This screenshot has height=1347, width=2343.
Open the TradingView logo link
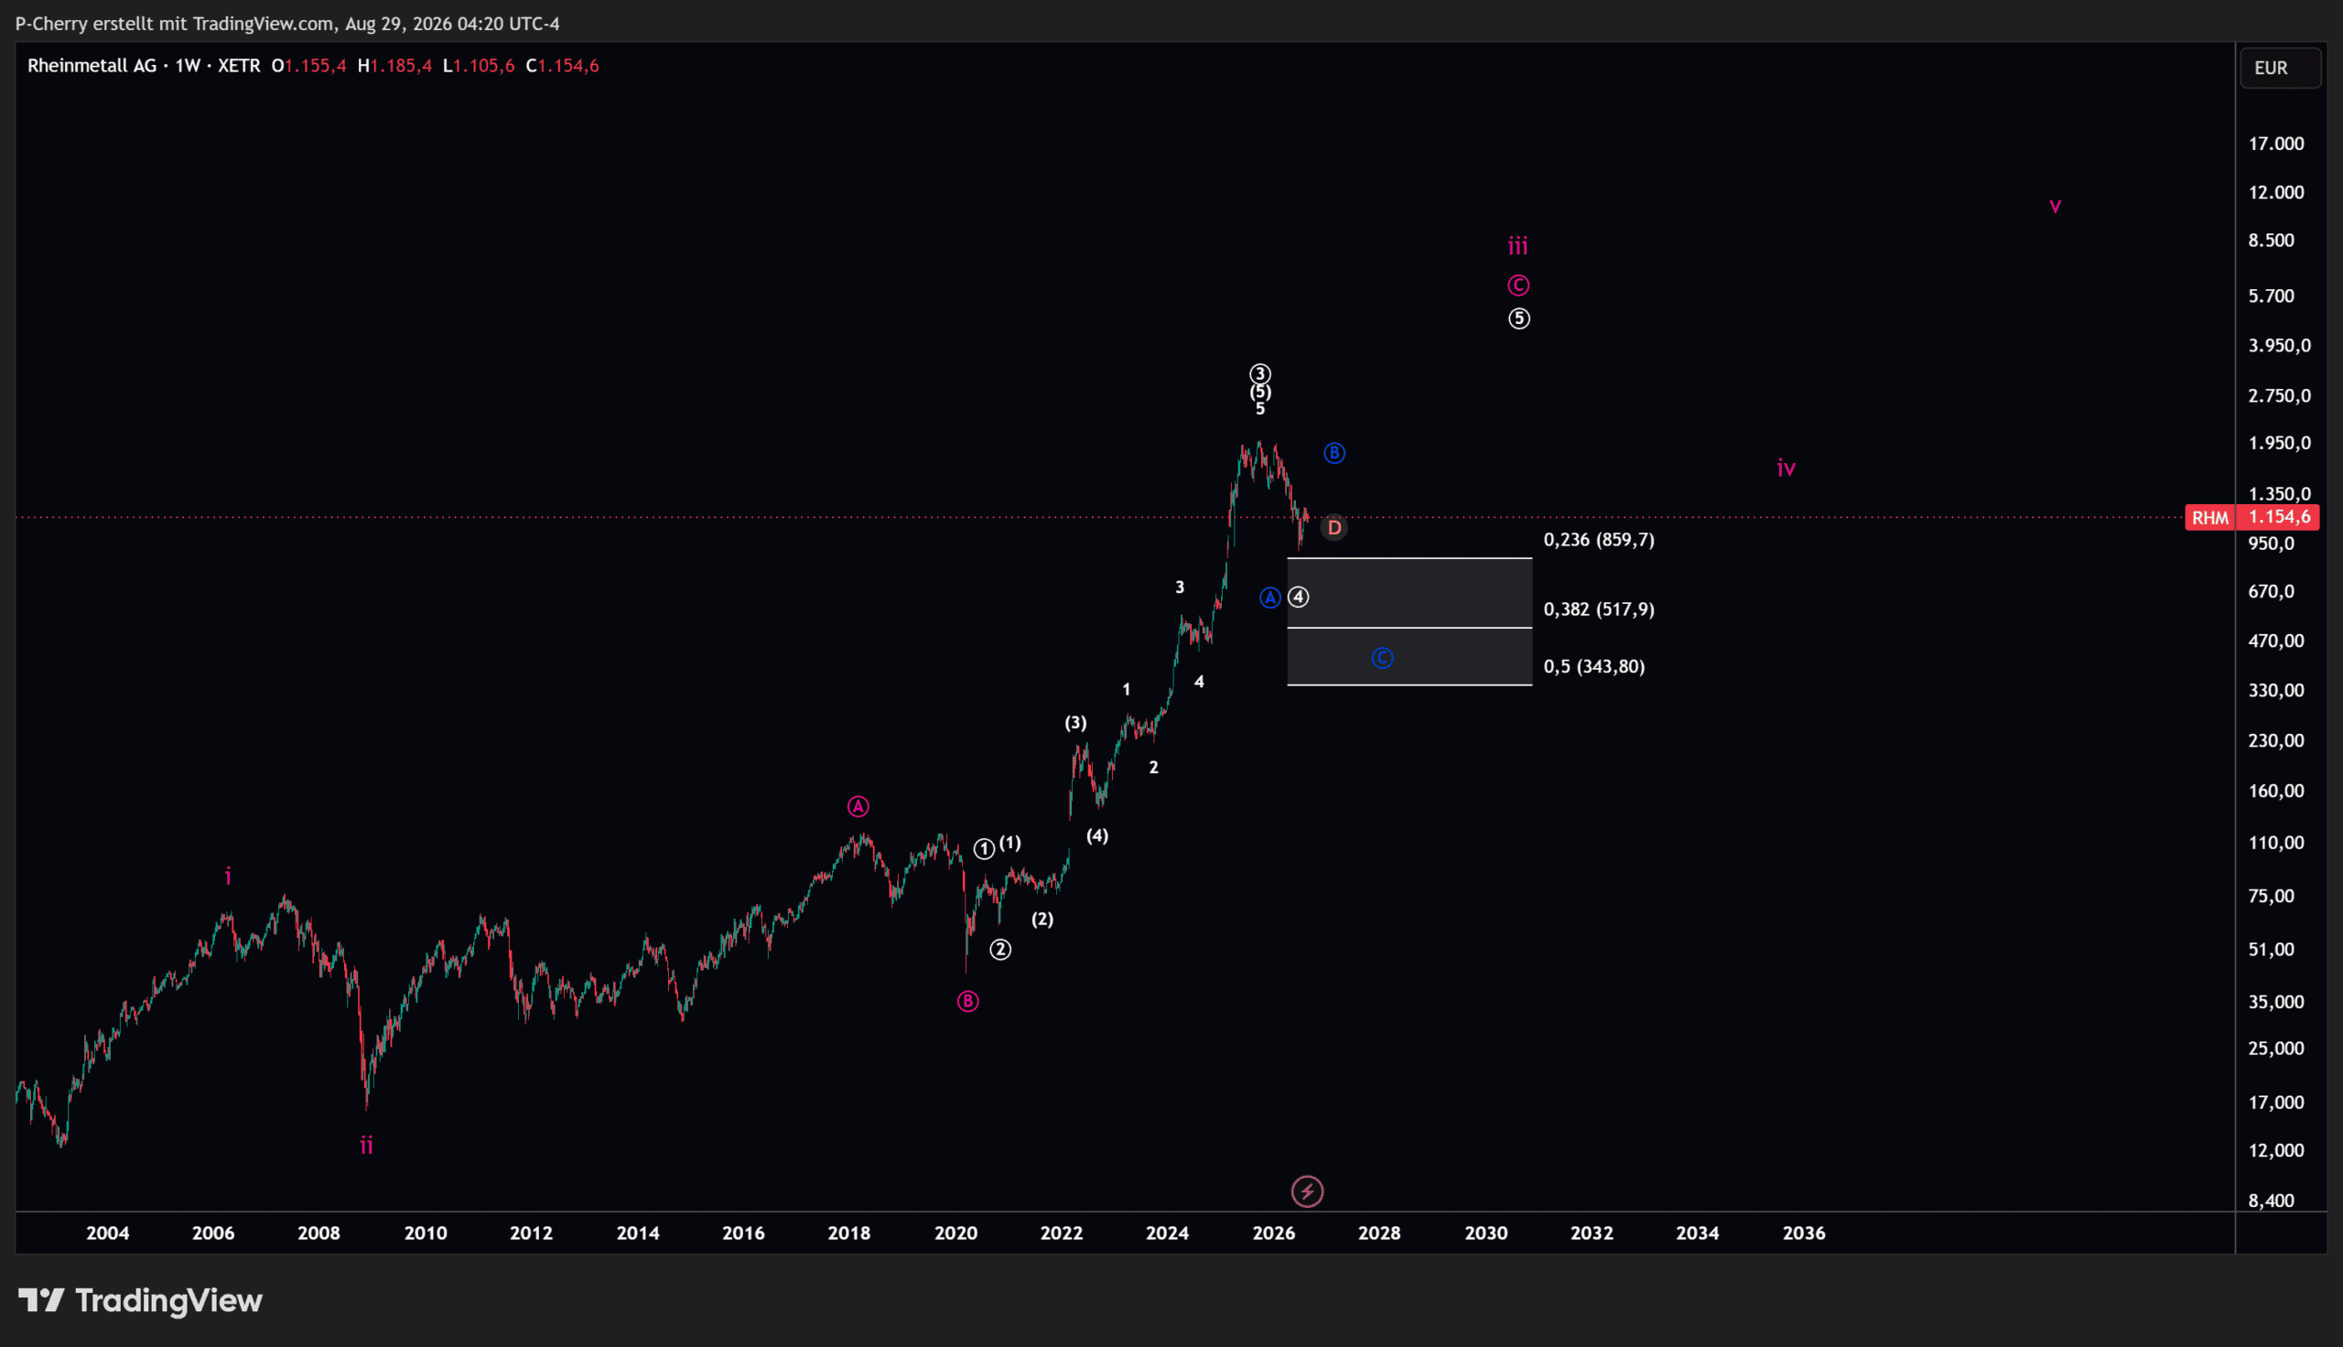click(x=141, y=1300)
